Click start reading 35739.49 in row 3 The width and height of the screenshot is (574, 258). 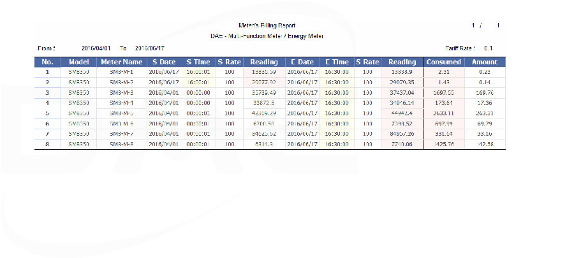pos(264,93)
